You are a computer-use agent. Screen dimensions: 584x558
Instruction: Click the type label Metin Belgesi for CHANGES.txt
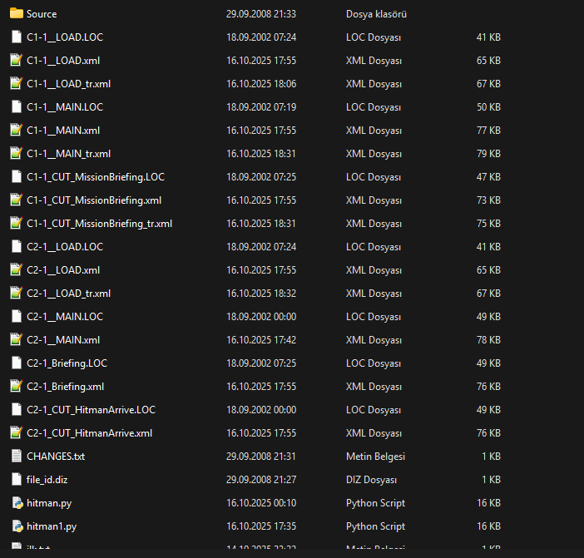click(x=375, y=457)
